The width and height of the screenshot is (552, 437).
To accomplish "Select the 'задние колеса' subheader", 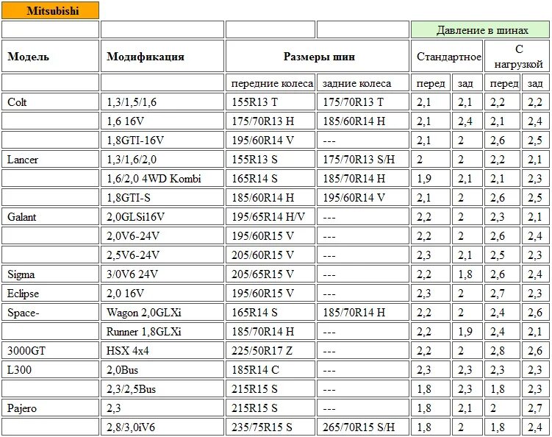I will point(363,83).
